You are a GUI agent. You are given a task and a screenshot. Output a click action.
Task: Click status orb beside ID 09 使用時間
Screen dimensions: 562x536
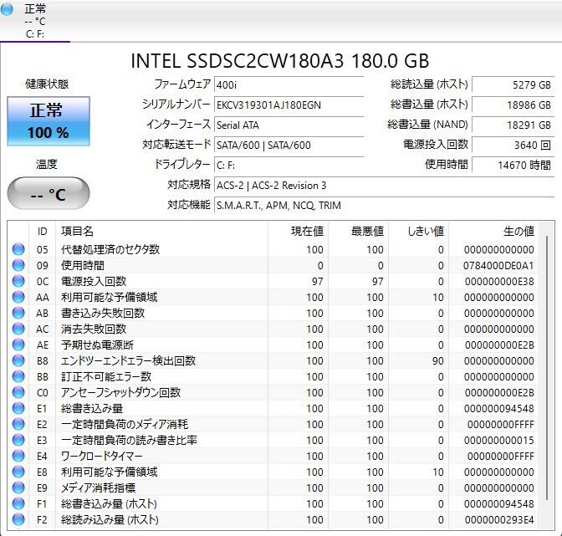pos(18,265)
